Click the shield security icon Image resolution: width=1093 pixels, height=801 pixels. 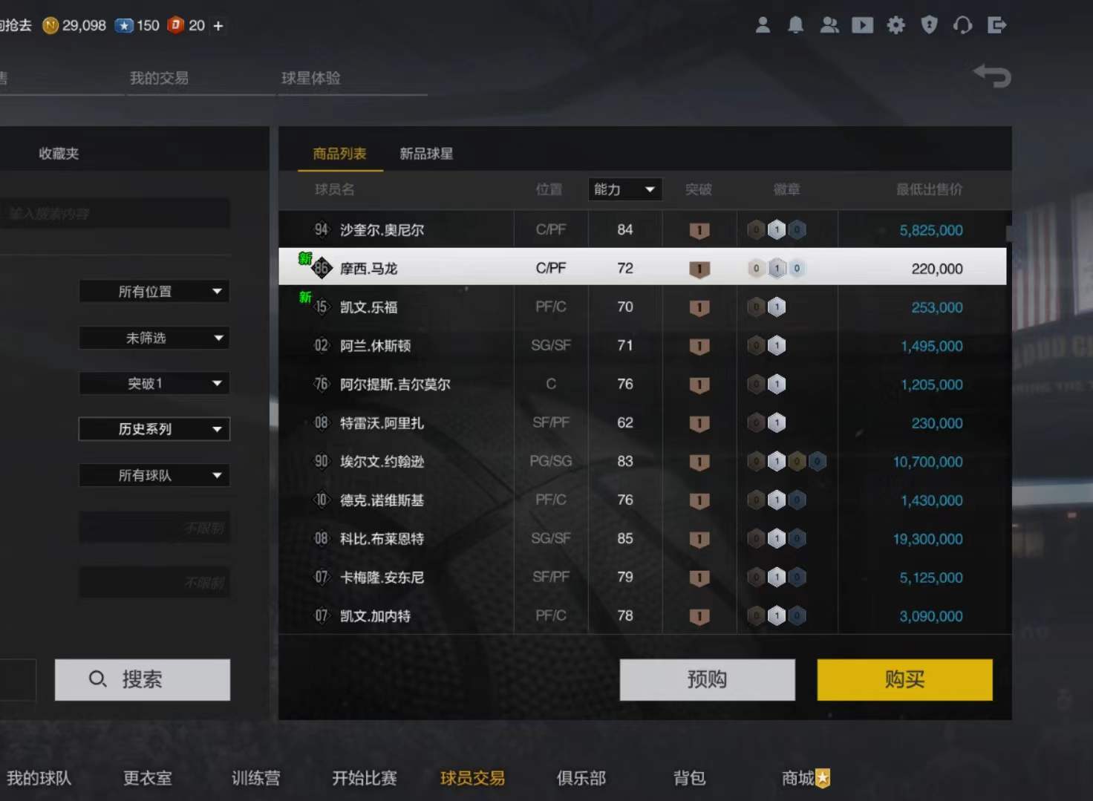929,25
